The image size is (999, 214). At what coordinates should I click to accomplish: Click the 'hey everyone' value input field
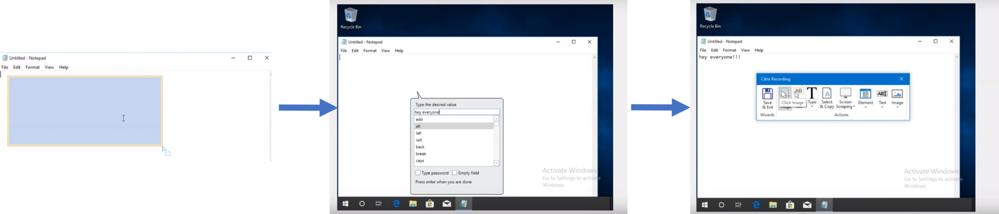pyautogui.click(x=456, y=112)
